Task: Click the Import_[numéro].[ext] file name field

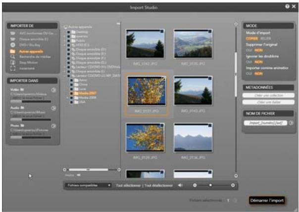Action: point(265,123)
